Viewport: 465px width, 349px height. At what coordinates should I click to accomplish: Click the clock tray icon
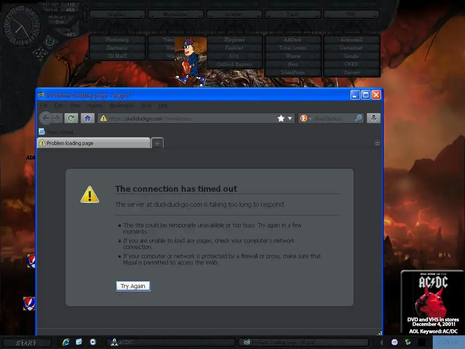click(395, 342)
